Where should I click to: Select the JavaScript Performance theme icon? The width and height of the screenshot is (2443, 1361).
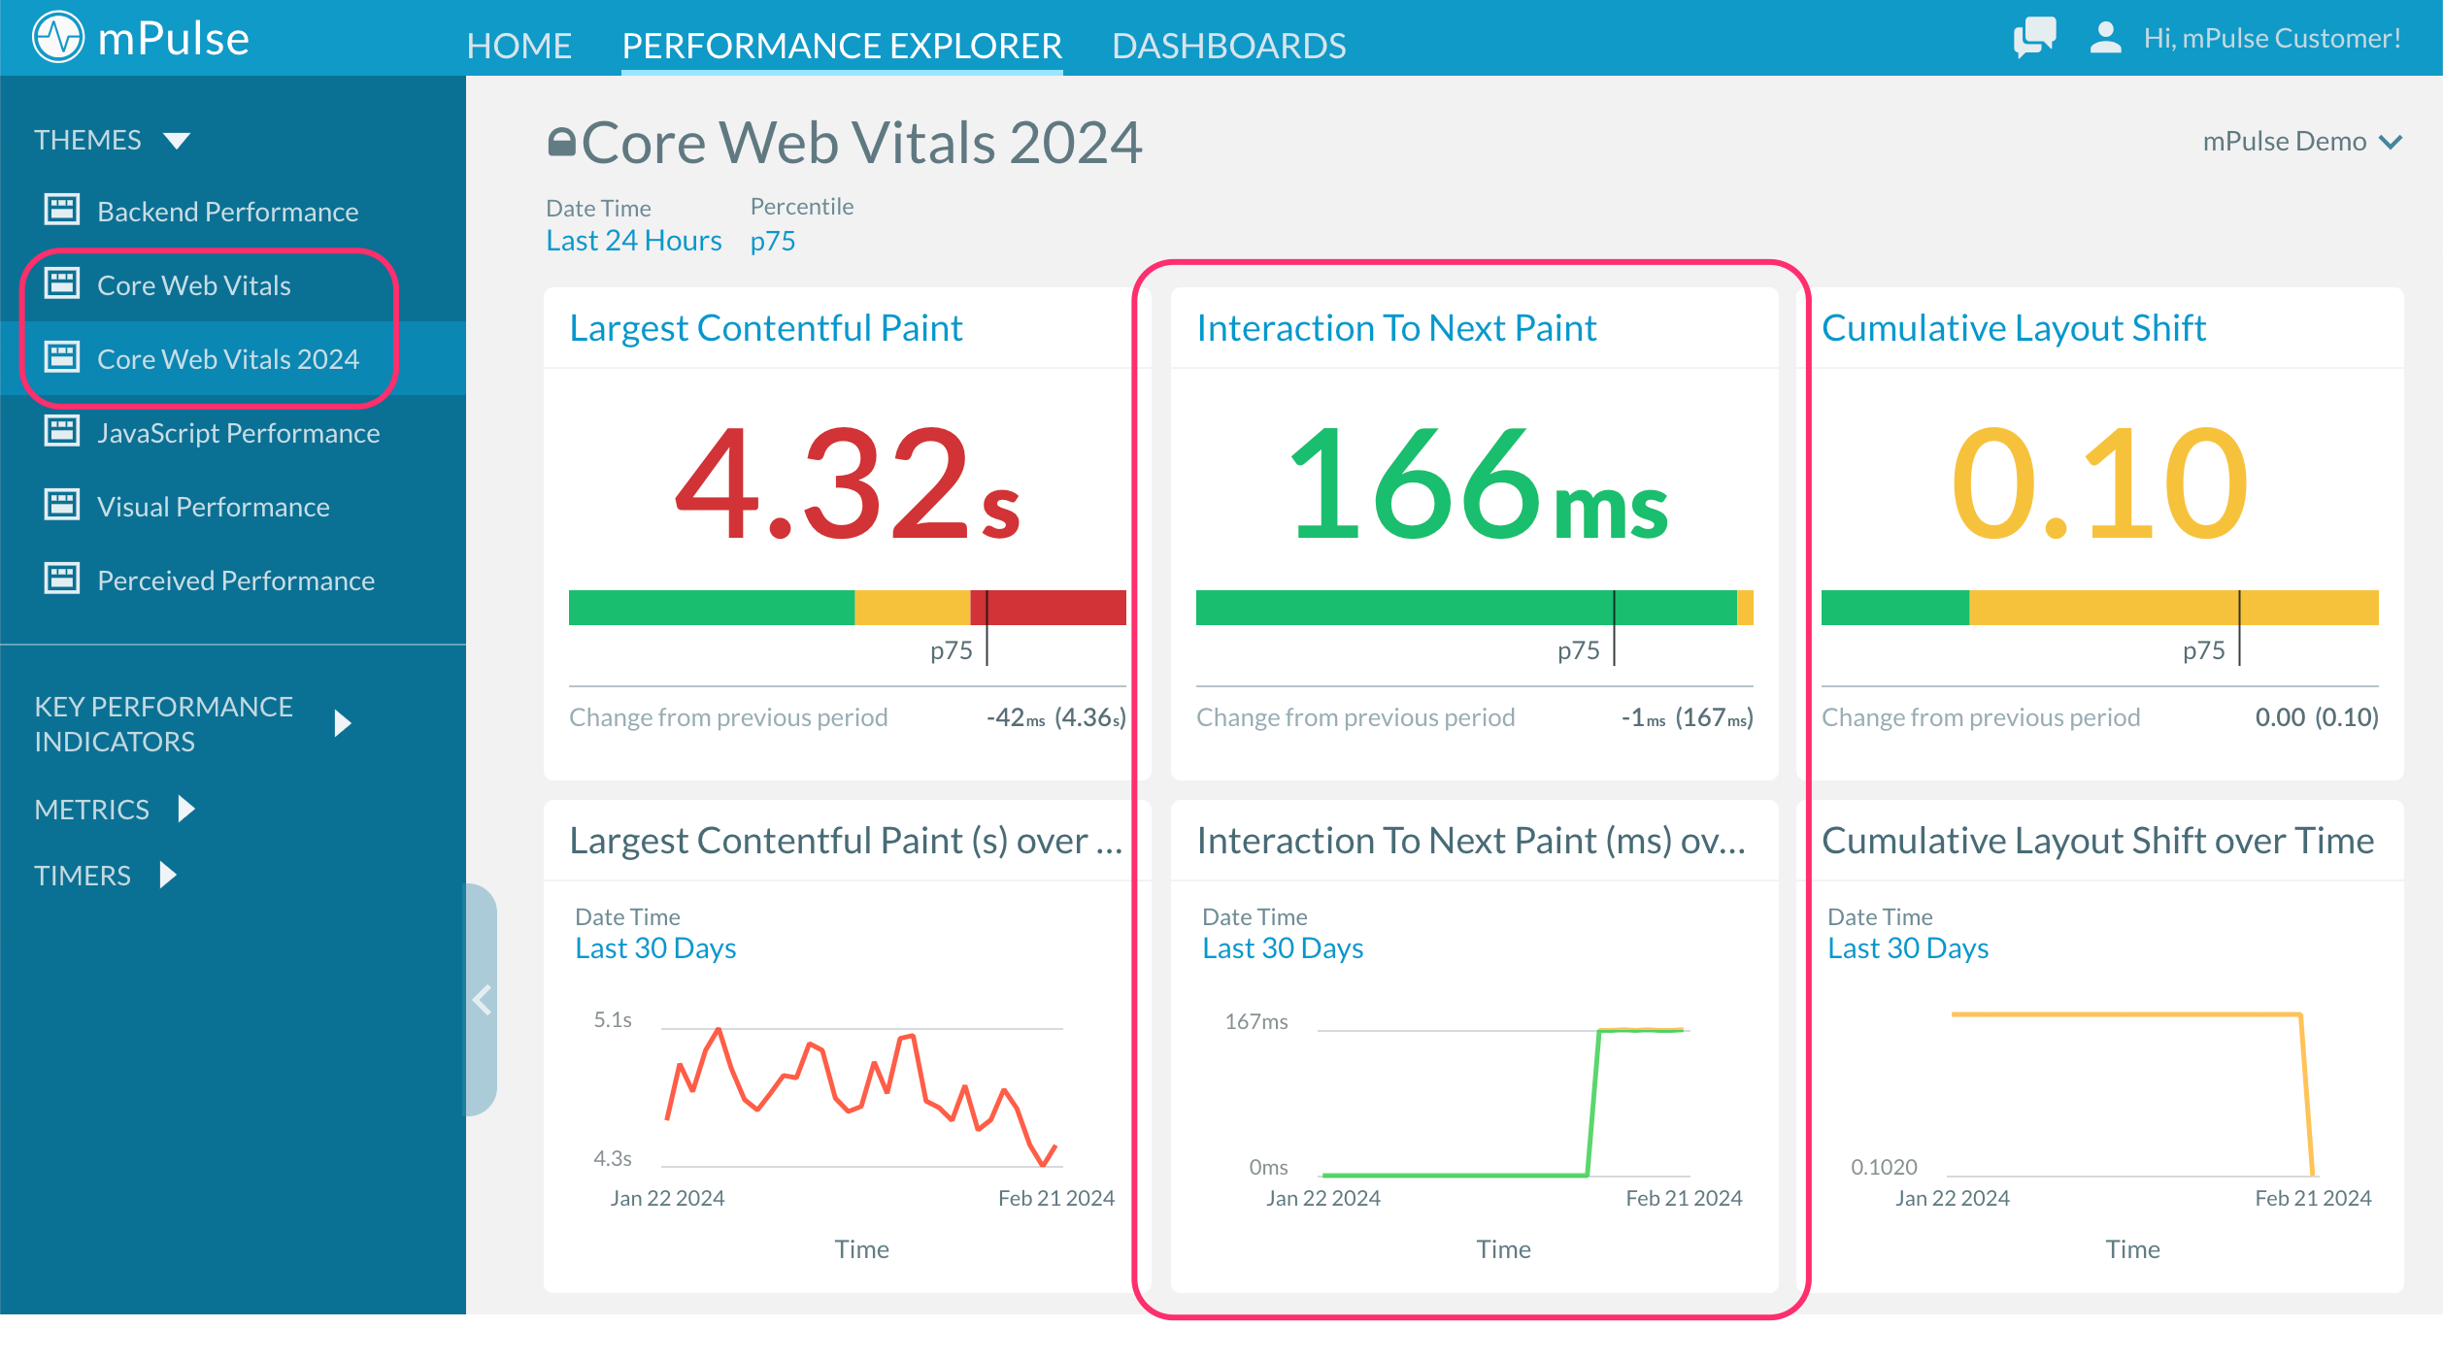(62, 431)
